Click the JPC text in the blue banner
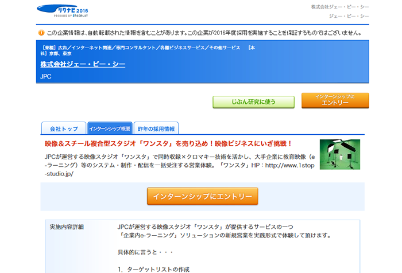402x273 pixels. [x=45, y=77]
